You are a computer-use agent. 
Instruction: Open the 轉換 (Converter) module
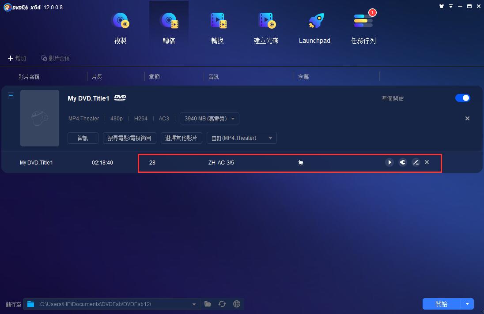(217, 28)
